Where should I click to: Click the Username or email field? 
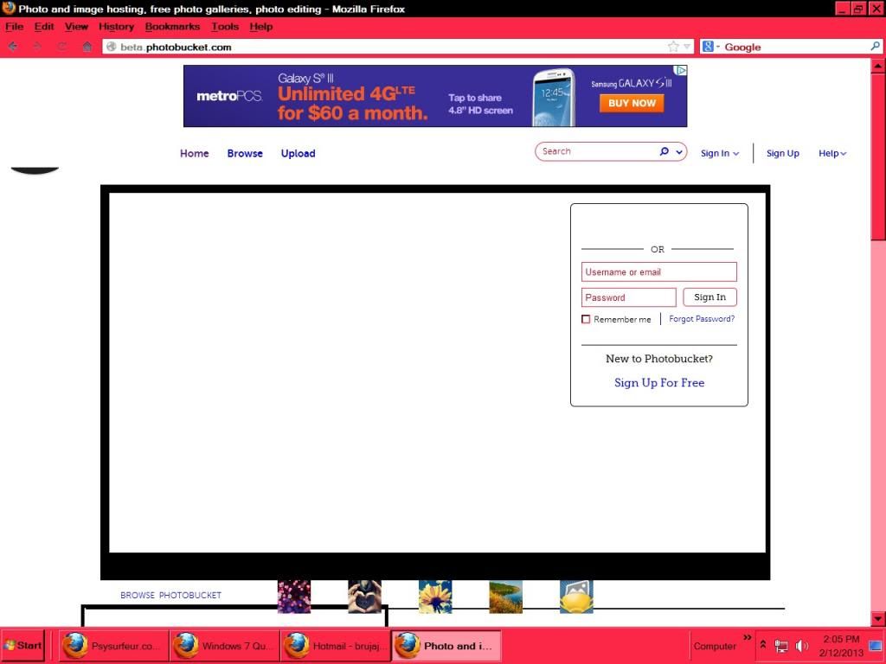click(x=658, y=272)
